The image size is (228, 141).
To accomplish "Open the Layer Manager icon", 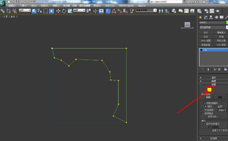I will coord(174,11).
